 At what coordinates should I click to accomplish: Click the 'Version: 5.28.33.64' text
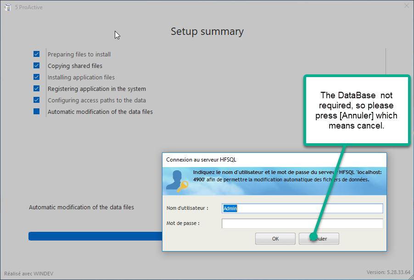(388, 272)
